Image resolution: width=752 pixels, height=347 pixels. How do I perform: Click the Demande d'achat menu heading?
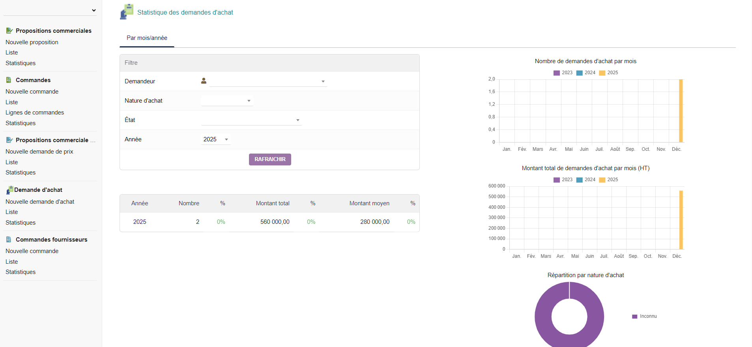[x=38, y=190]
